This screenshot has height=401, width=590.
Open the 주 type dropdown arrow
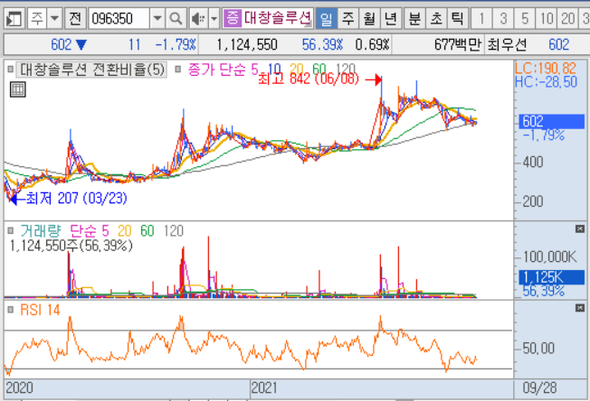pos(54,18)
